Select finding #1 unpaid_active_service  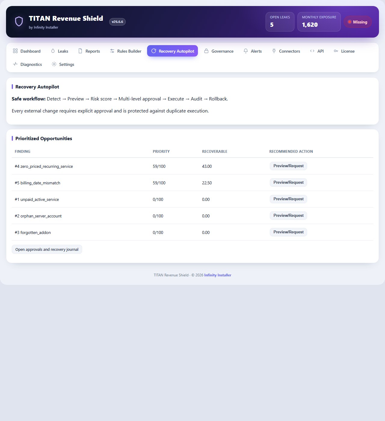[37, 199]
